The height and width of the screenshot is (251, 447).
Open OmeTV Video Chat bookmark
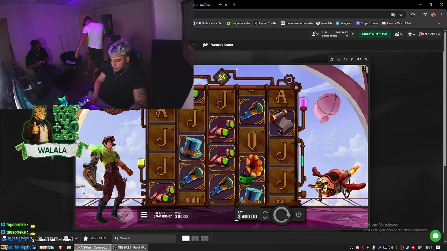397,23
